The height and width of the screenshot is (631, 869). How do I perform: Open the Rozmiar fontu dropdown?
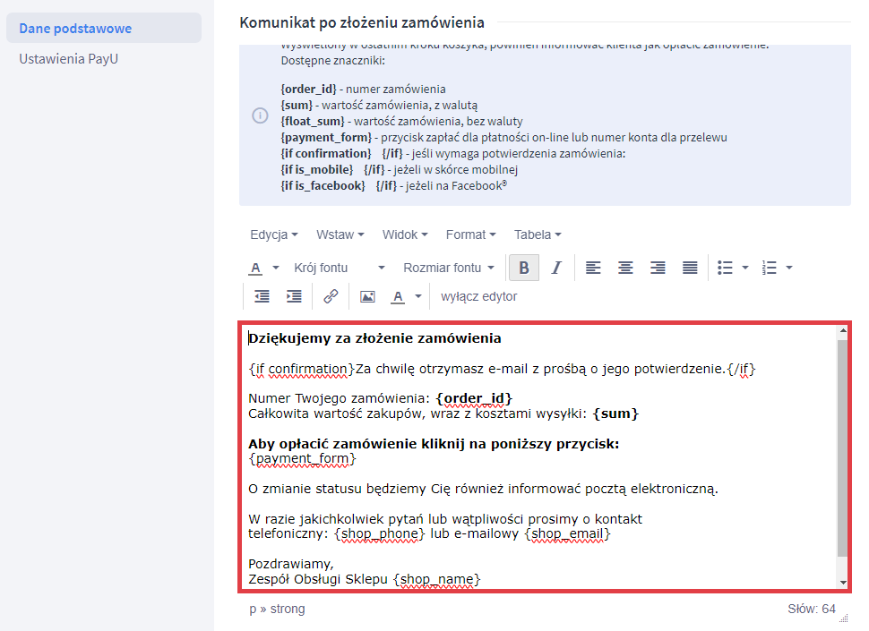[448, 268]
